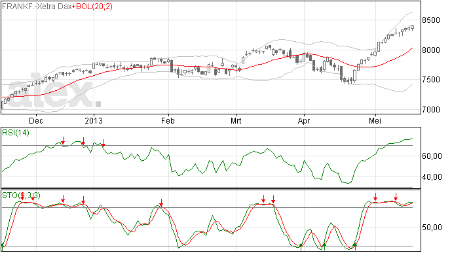The image size is (452, 253).
Task: Click the 8000 price axis label
Action: [x=431, y=50]
